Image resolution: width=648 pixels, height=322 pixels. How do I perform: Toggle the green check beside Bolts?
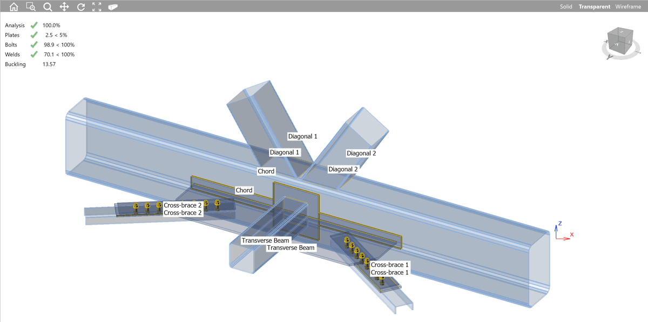click(34, 44)
